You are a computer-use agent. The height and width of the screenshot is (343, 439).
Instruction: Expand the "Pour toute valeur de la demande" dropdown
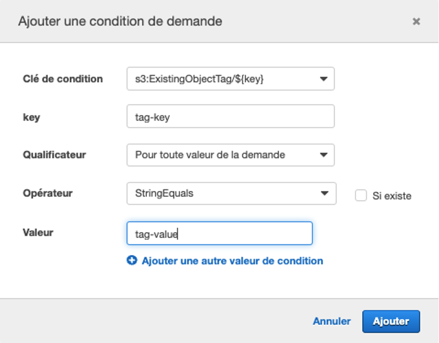pyautogui.click(x=231, y=155)
